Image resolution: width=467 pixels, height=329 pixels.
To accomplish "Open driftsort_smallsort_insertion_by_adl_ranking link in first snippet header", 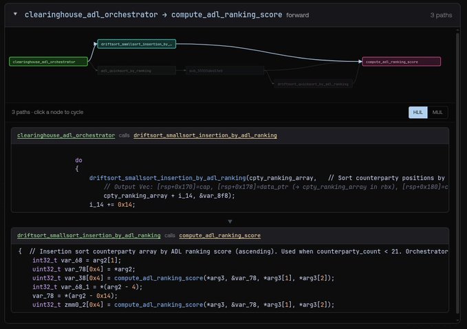I will (205, 135).
